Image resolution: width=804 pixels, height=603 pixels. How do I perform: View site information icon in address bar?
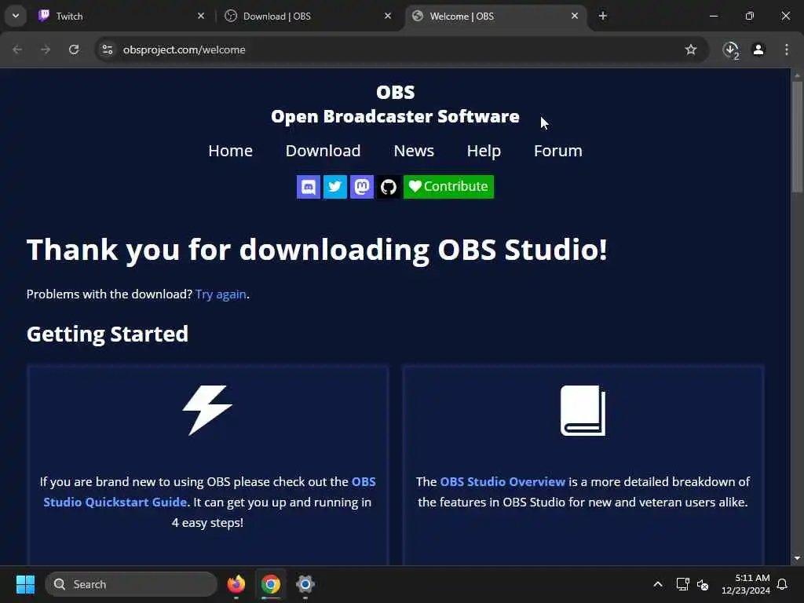[x=108, y=49]
